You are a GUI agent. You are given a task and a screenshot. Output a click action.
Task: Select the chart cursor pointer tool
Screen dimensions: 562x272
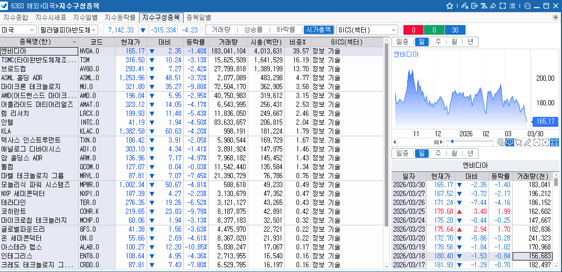[518, 143]
